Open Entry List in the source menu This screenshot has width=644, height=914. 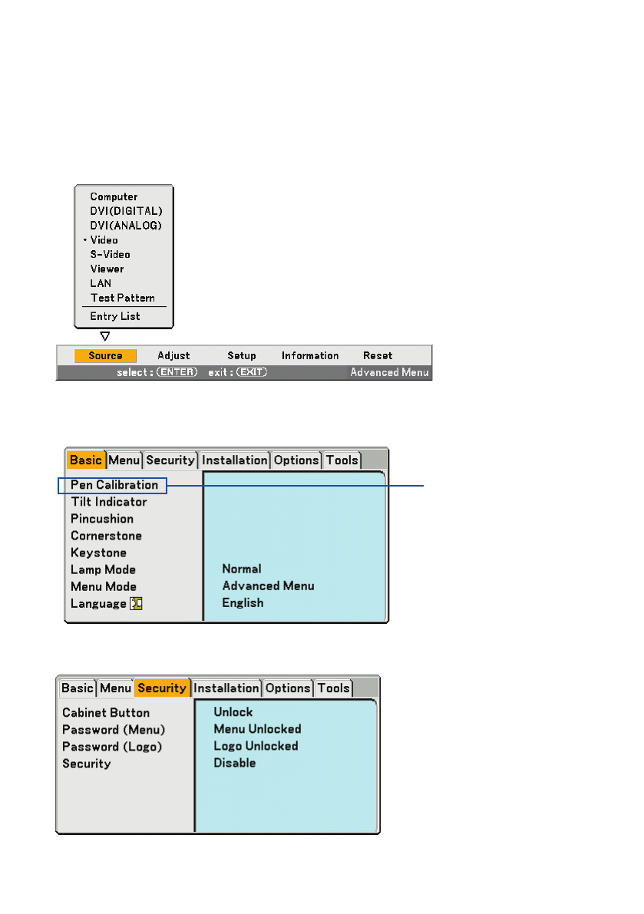[x=115, y=316]
